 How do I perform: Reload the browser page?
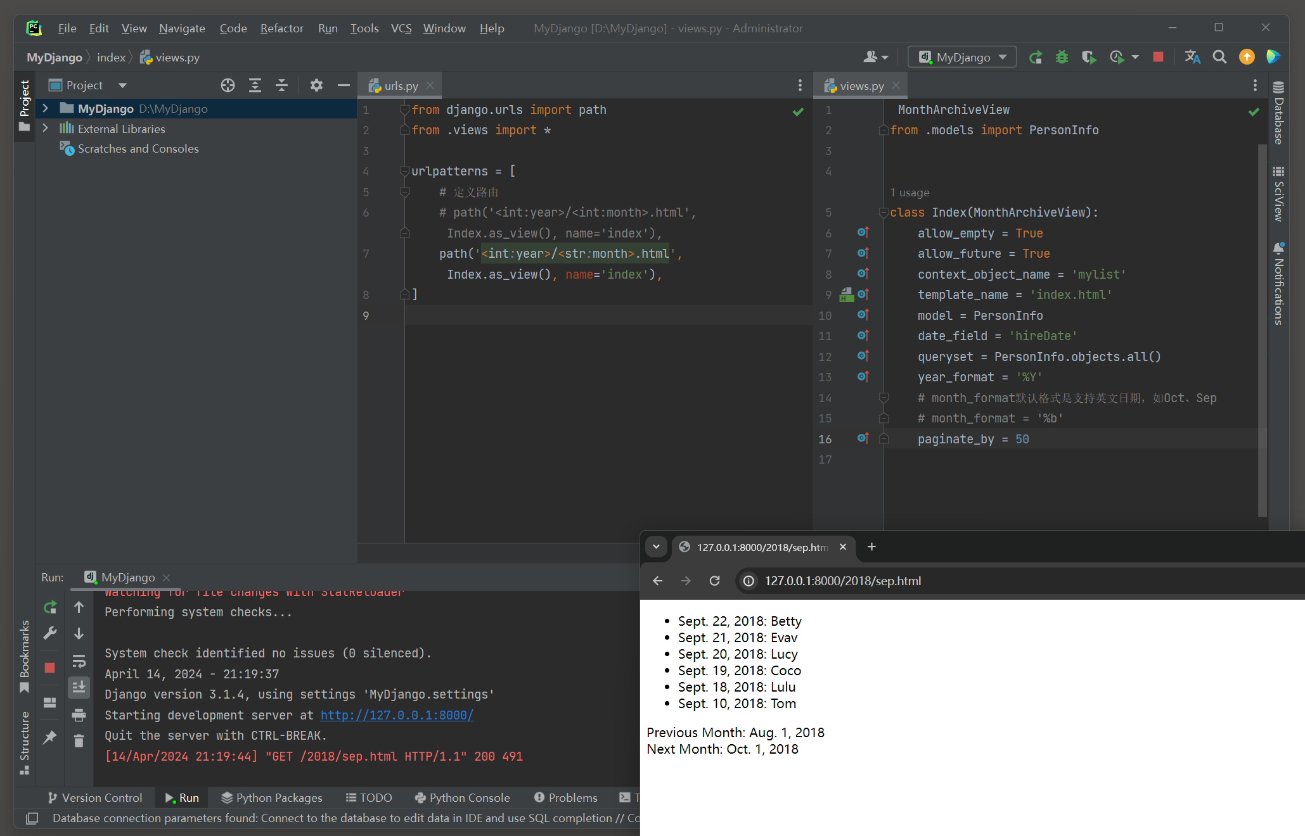click(714, 581)
